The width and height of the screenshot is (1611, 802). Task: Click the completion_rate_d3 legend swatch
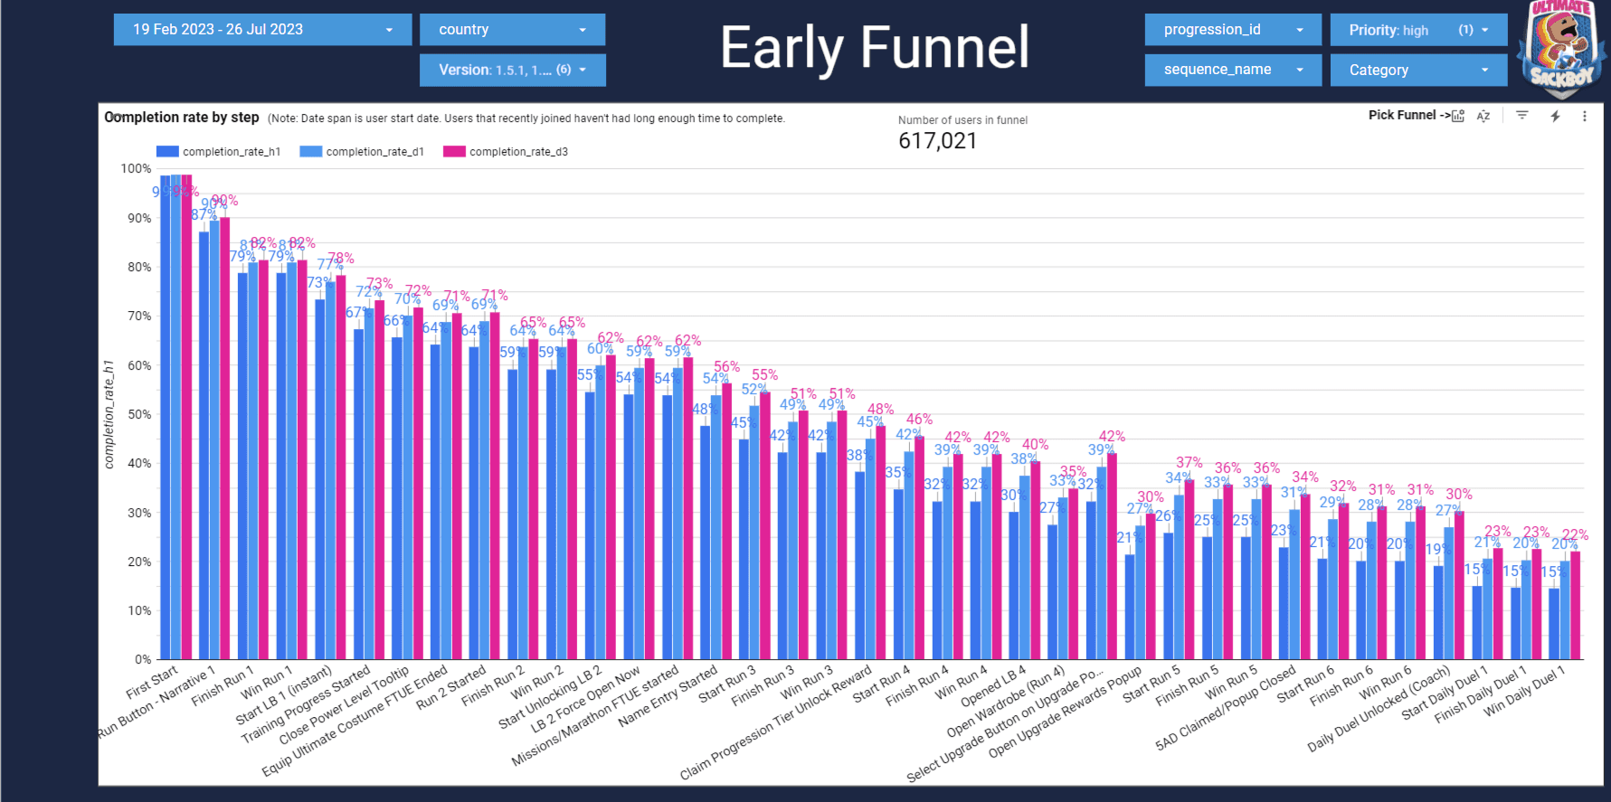[x=454, y=152]
